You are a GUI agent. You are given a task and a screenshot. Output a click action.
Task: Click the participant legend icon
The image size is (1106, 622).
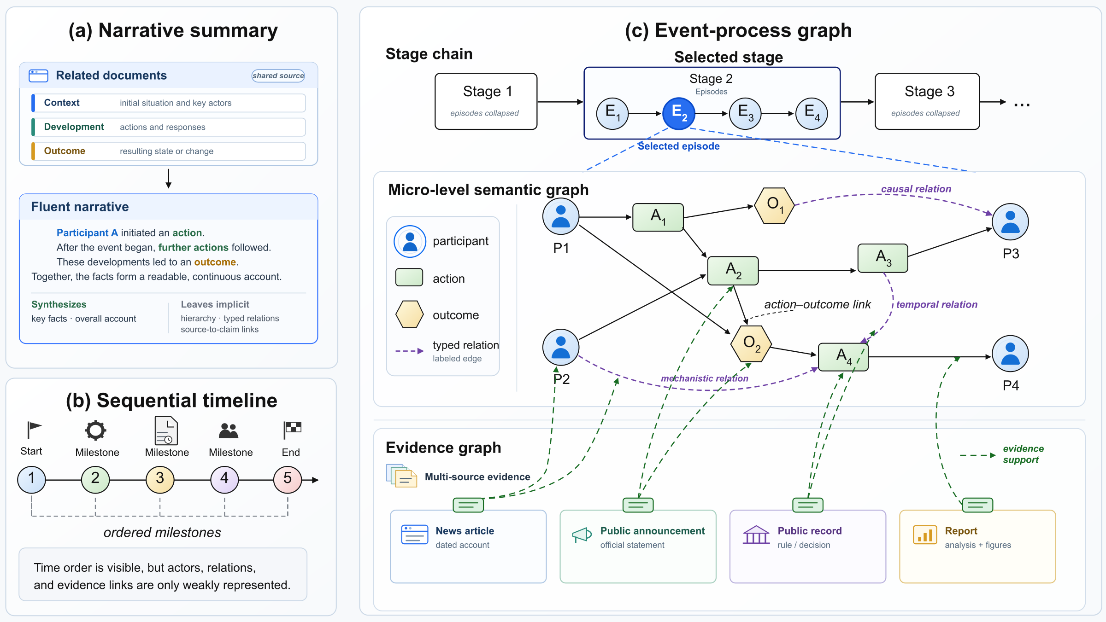coord(410,241)
